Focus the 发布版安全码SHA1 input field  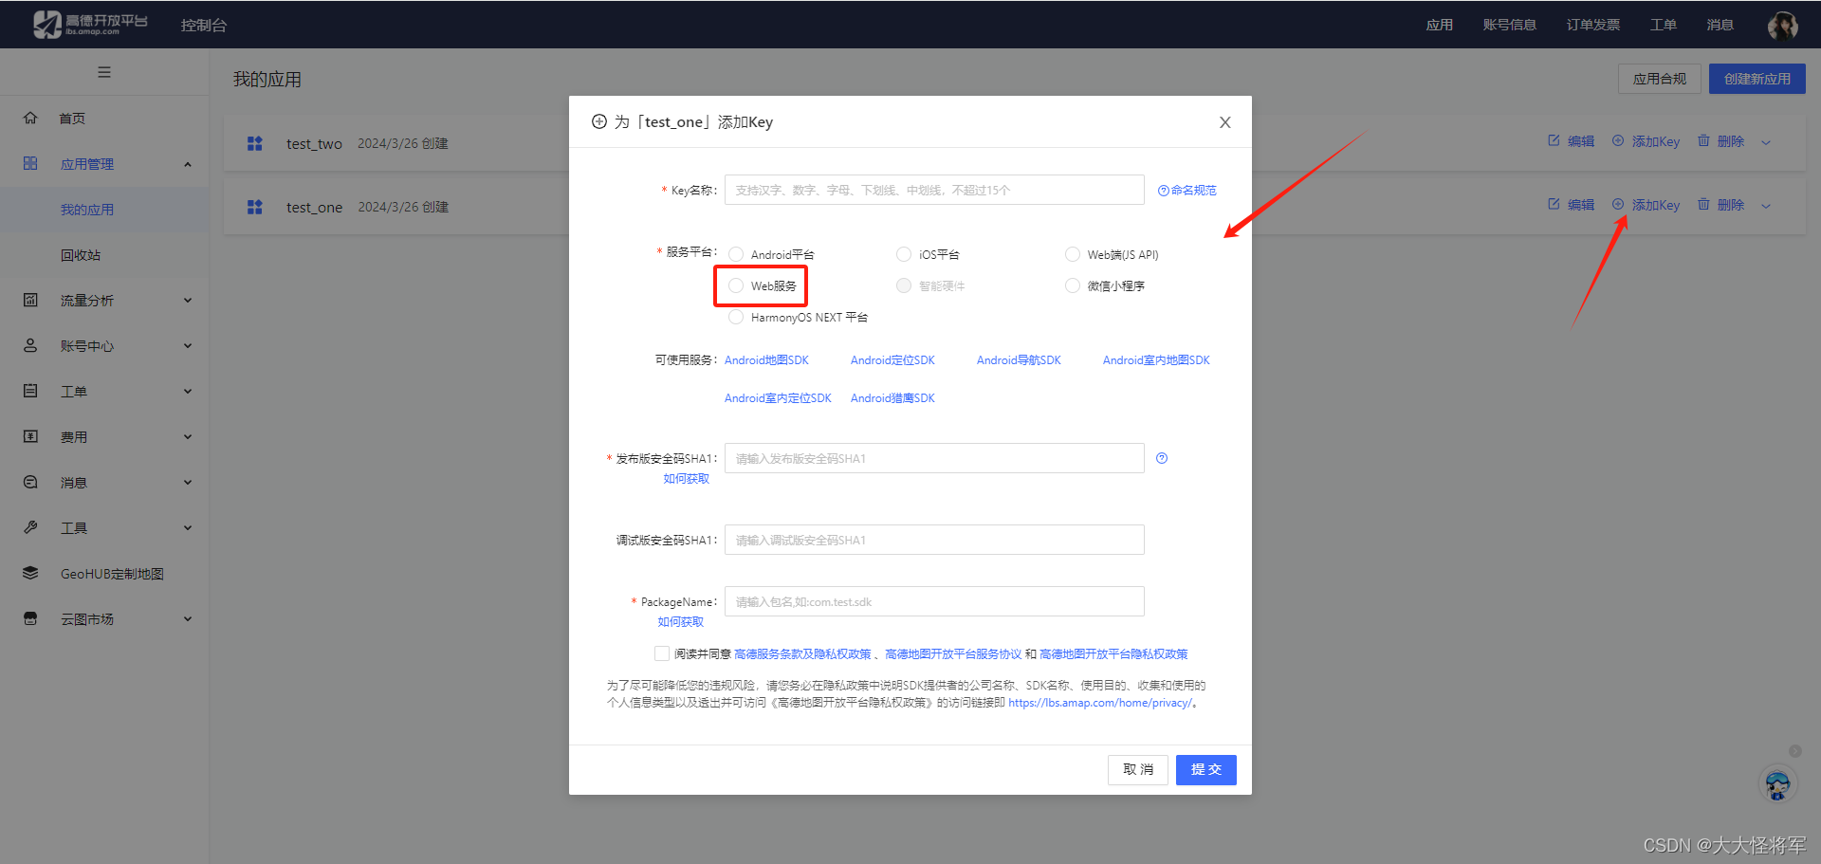(934, 458)
